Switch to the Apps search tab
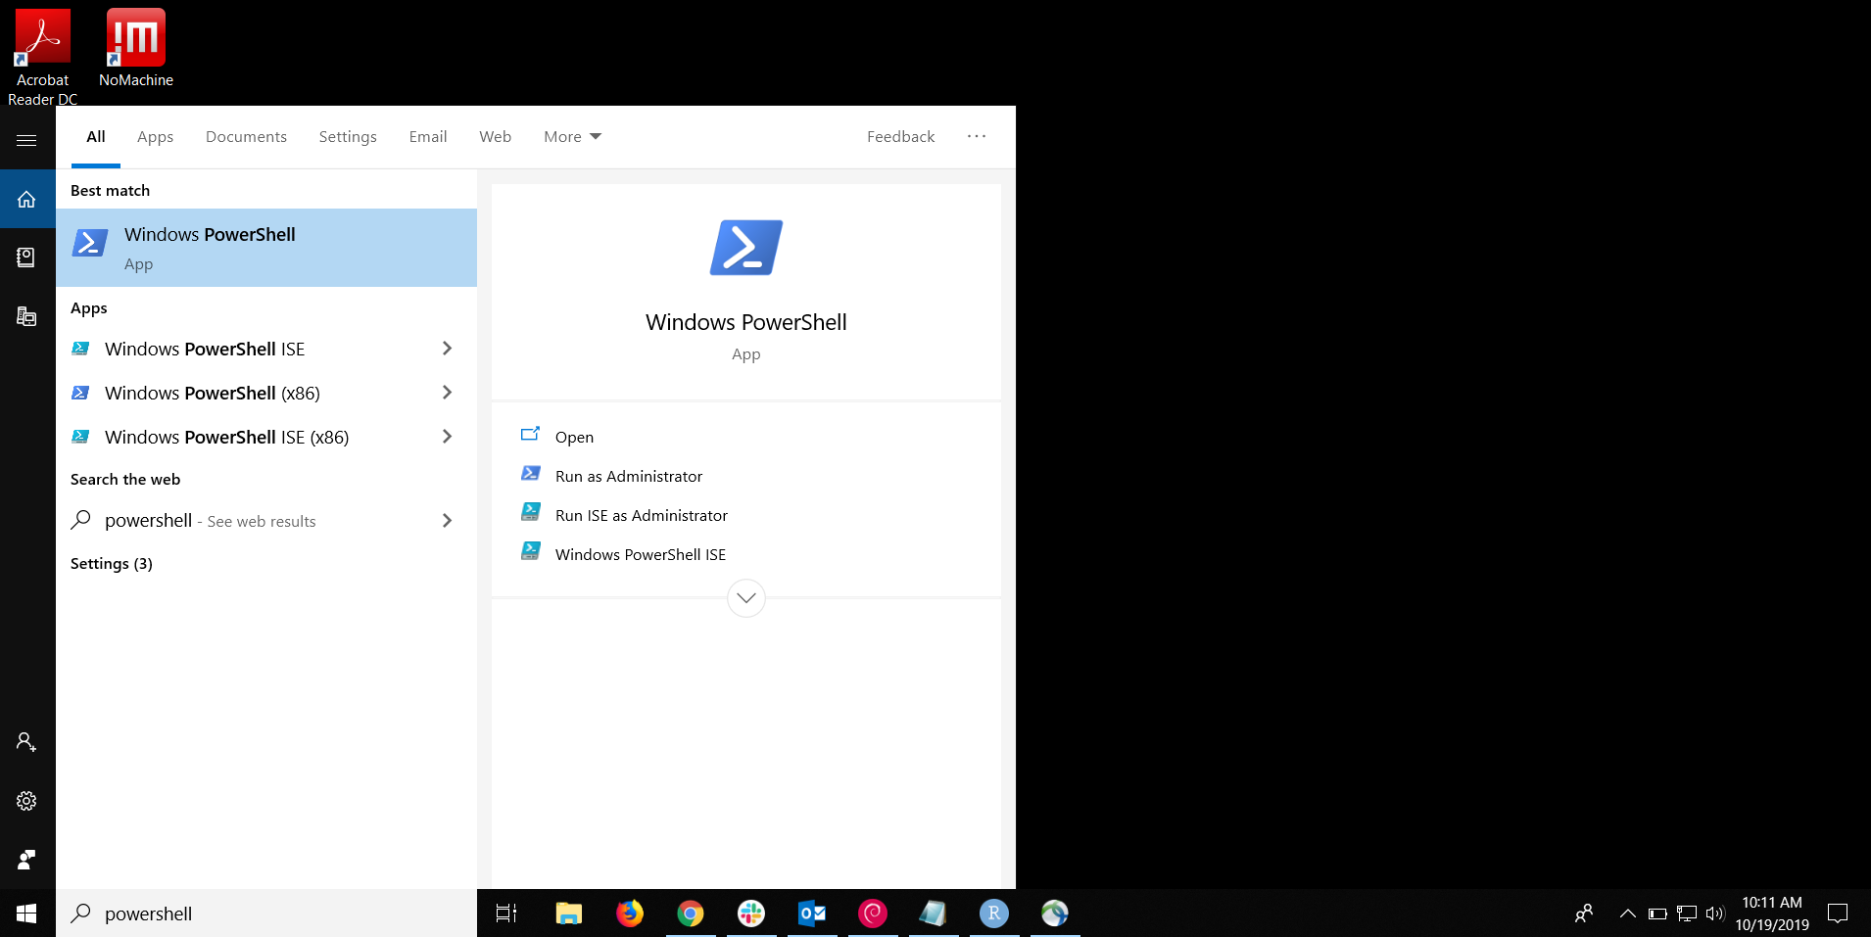 pyautogui.click(x=155, y=136)
